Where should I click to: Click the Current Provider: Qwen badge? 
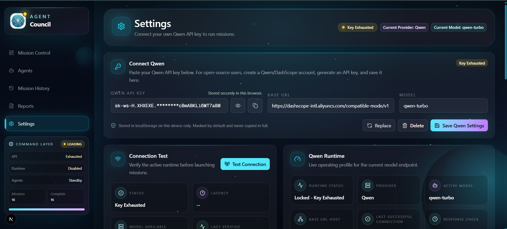[x=404, y=28]
